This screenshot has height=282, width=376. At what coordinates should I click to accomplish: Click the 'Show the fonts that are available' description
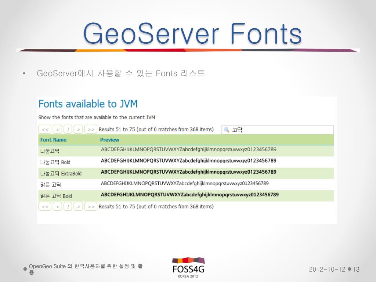click(x=97, y=117)
